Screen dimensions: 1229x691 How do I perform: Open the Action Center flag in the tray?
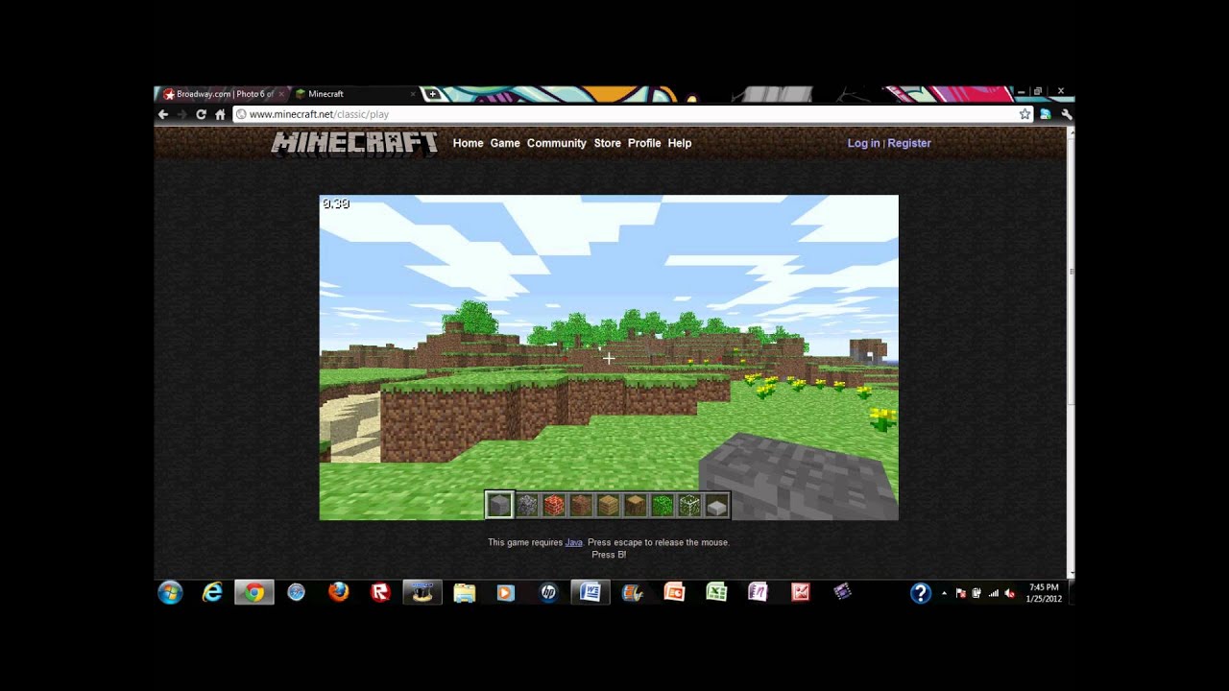tap(961, 593)
